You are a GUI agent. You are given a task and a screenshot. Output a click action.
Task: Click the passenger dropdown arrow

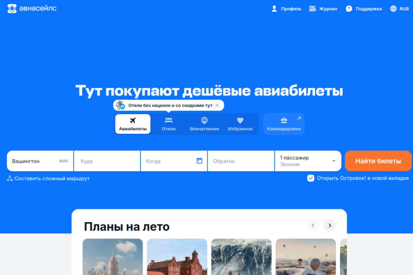pyautogui.click(x=334, y=161)
